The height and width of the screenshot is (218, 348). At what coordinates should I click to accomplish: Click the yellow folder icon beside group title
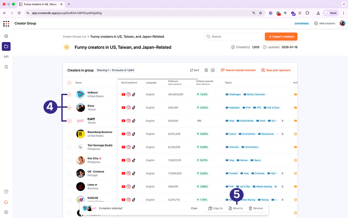67,47
